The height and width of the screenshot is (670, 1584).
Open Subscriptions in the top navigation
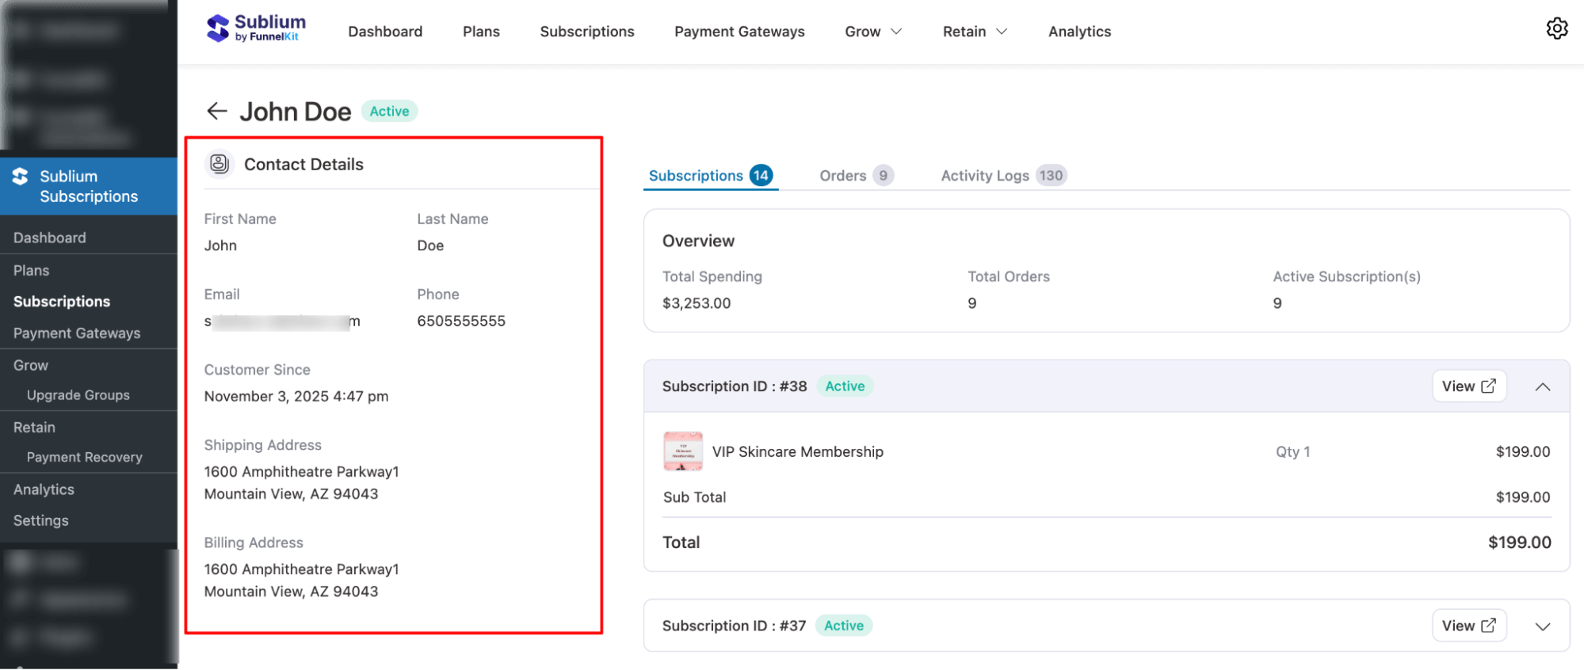coord(587,32)
